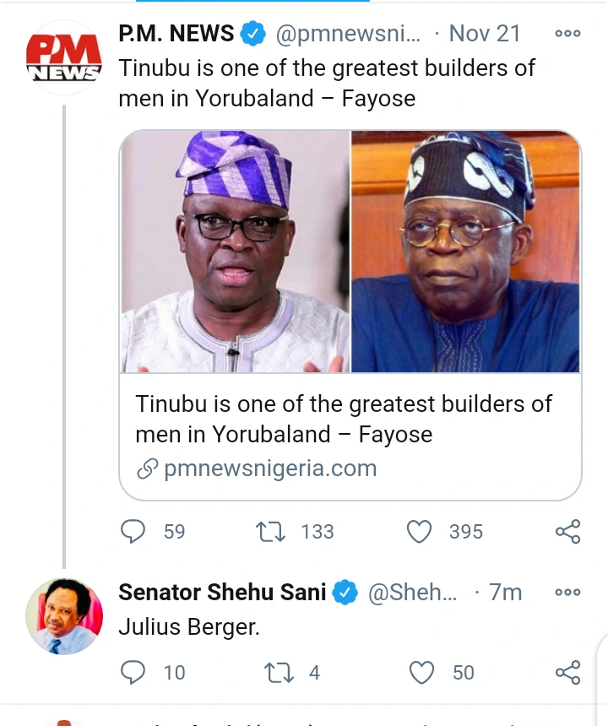
Task: Open the pmnewsnigeria.com link
Action: [270, 469]
